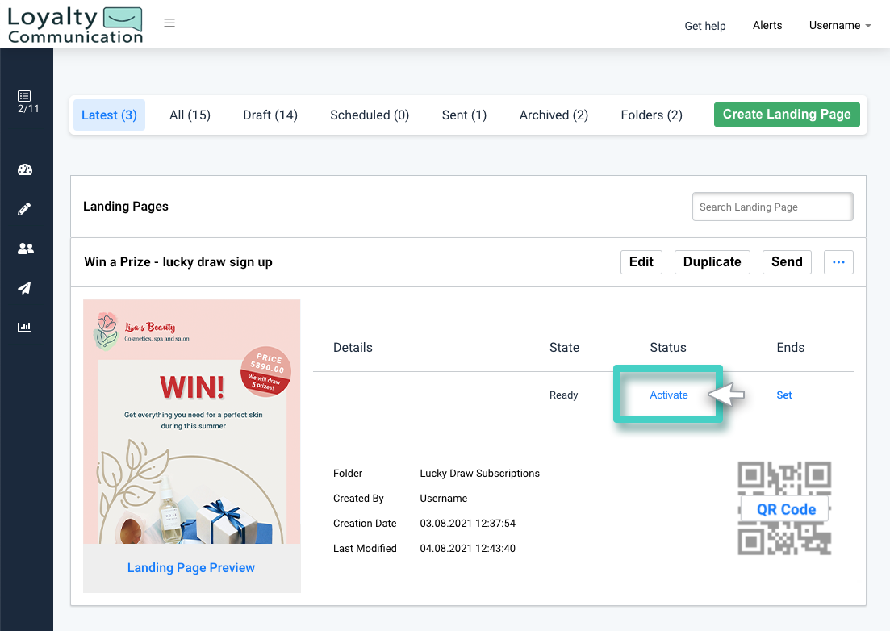Image resolution: width=890 pixels, height=631 pixels.
Task: Show the Folders list
Action: pos(651,115)
